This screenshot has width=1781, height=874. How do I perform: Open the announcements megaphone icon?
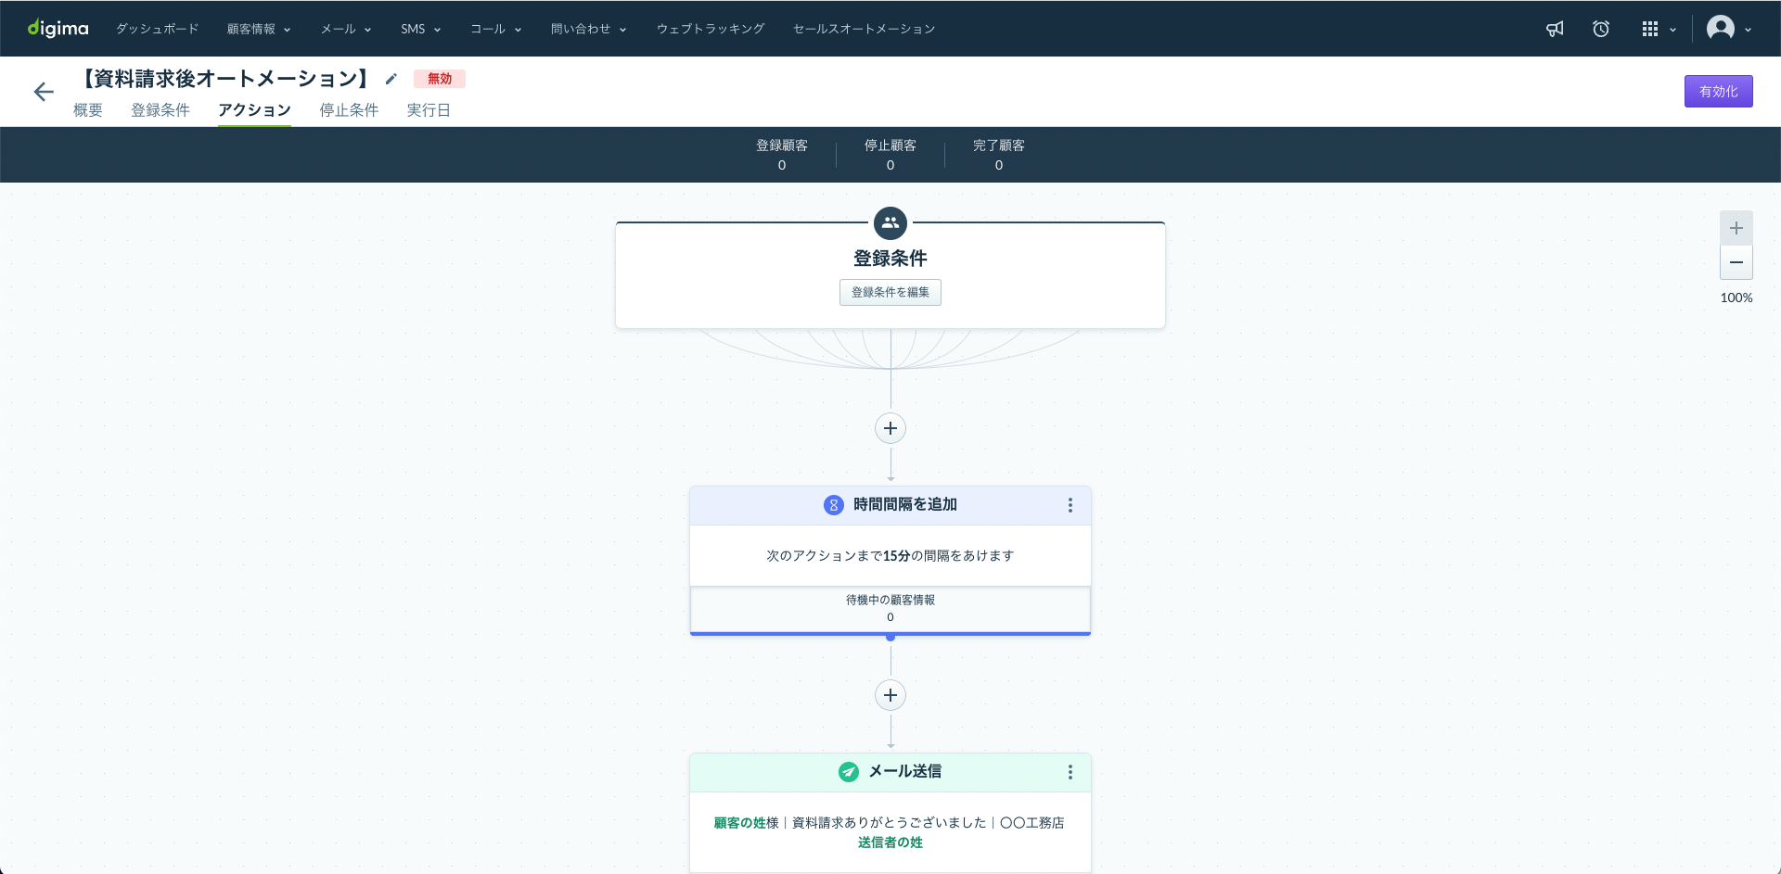(x=1555, y=29)
